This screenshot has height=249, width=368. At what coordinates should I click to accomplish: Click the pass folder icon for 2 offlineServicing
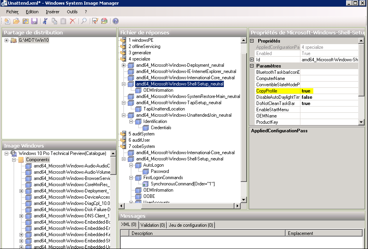pyautogui.click(x=123, y=46)
